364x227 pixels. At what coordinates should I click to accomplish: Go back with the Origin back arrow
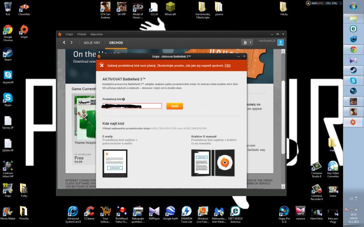(x=64, y=42)
